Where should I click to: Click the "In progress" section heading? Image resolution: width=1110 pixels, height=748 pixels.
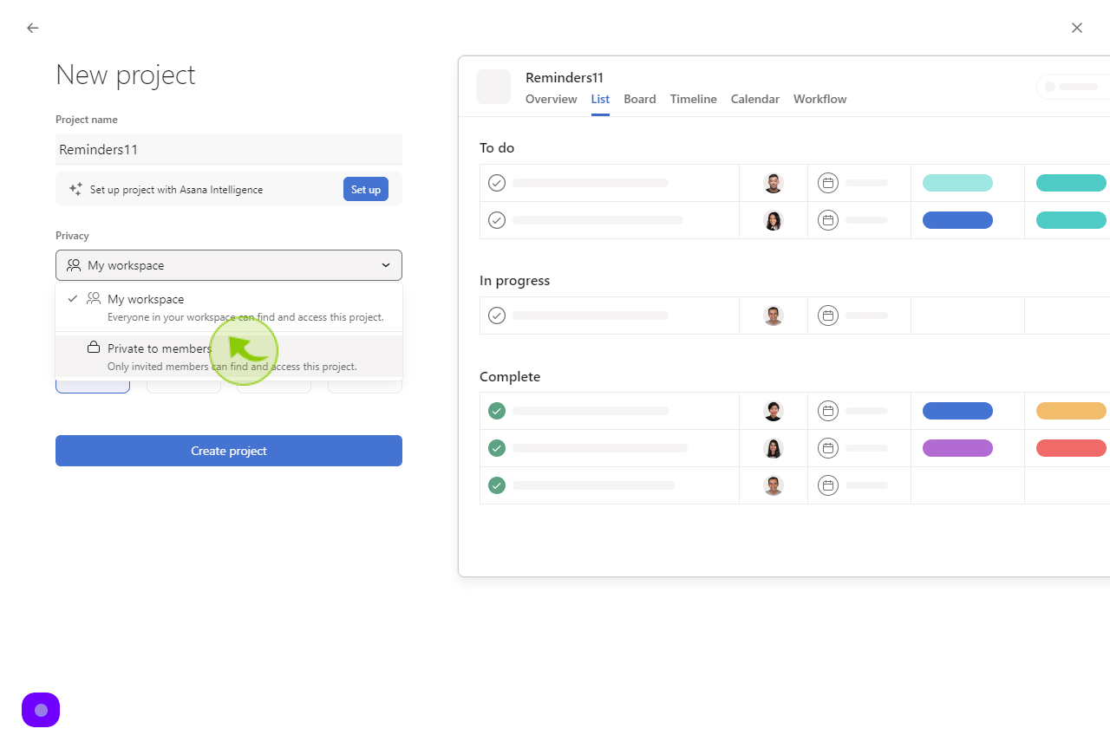point(514,281)
